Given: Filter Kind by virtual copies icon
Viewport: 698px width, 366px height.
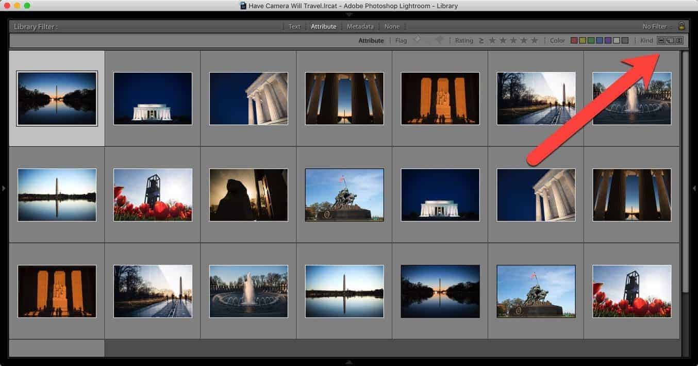Looking at the screenshot, I should 670,40.
